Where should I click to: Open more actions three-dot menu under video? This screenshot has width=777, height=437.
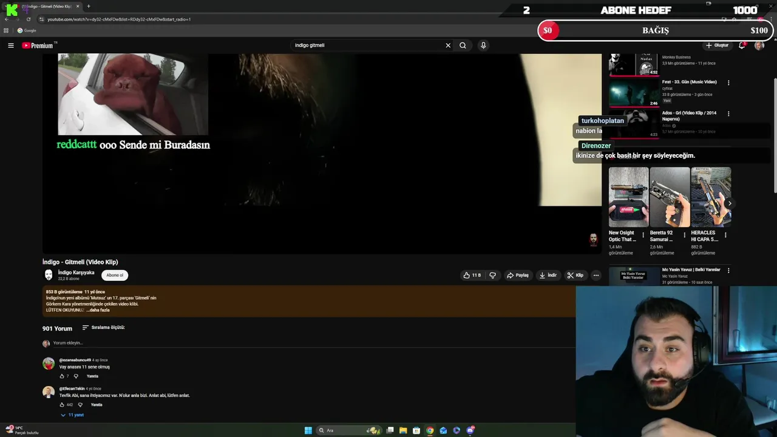(596, 275)
